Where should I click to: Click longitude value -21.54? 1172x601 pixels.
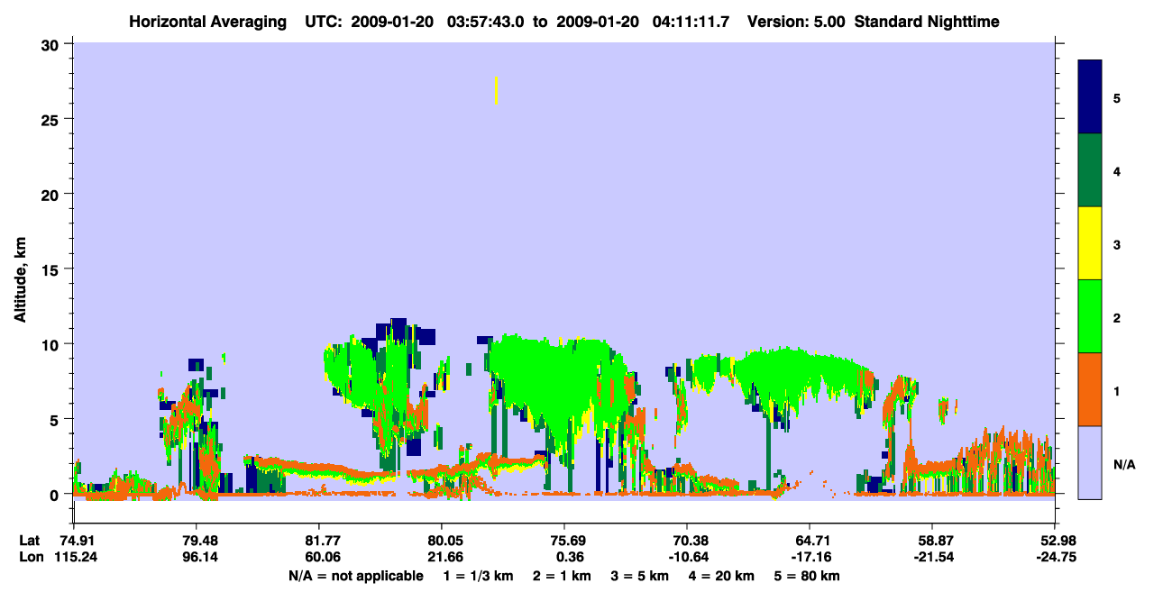(x=932, y=558)
